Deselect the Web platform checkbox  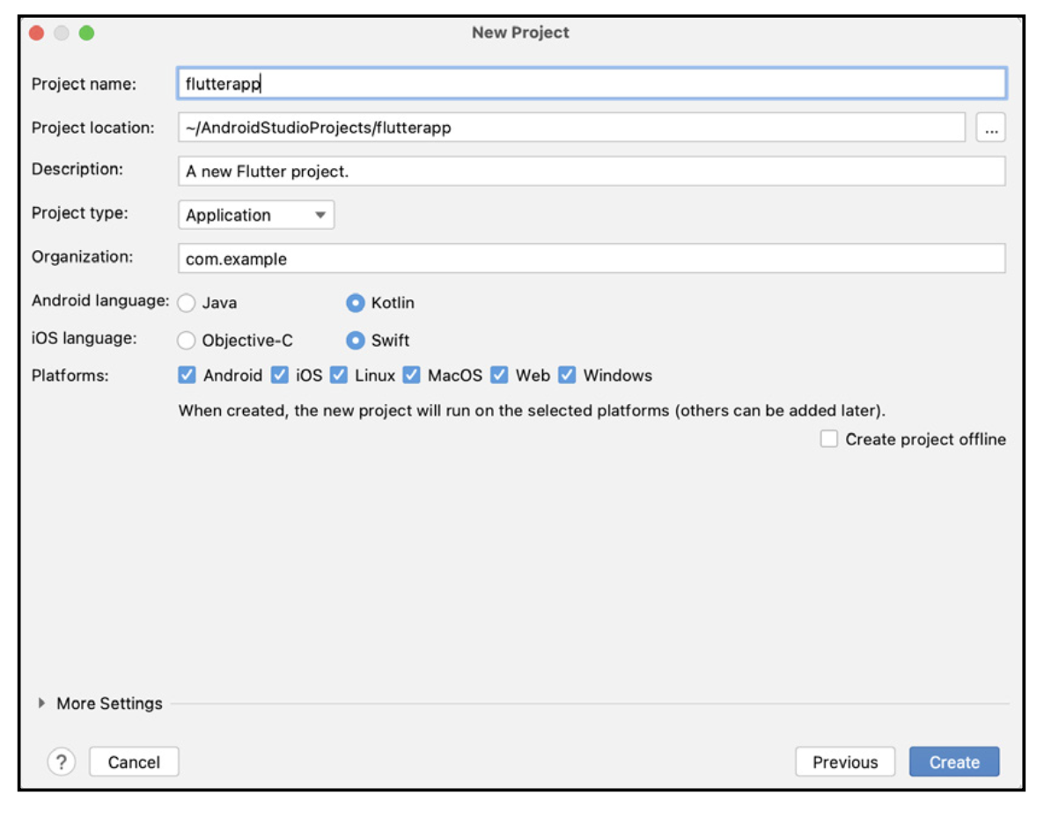499,375
